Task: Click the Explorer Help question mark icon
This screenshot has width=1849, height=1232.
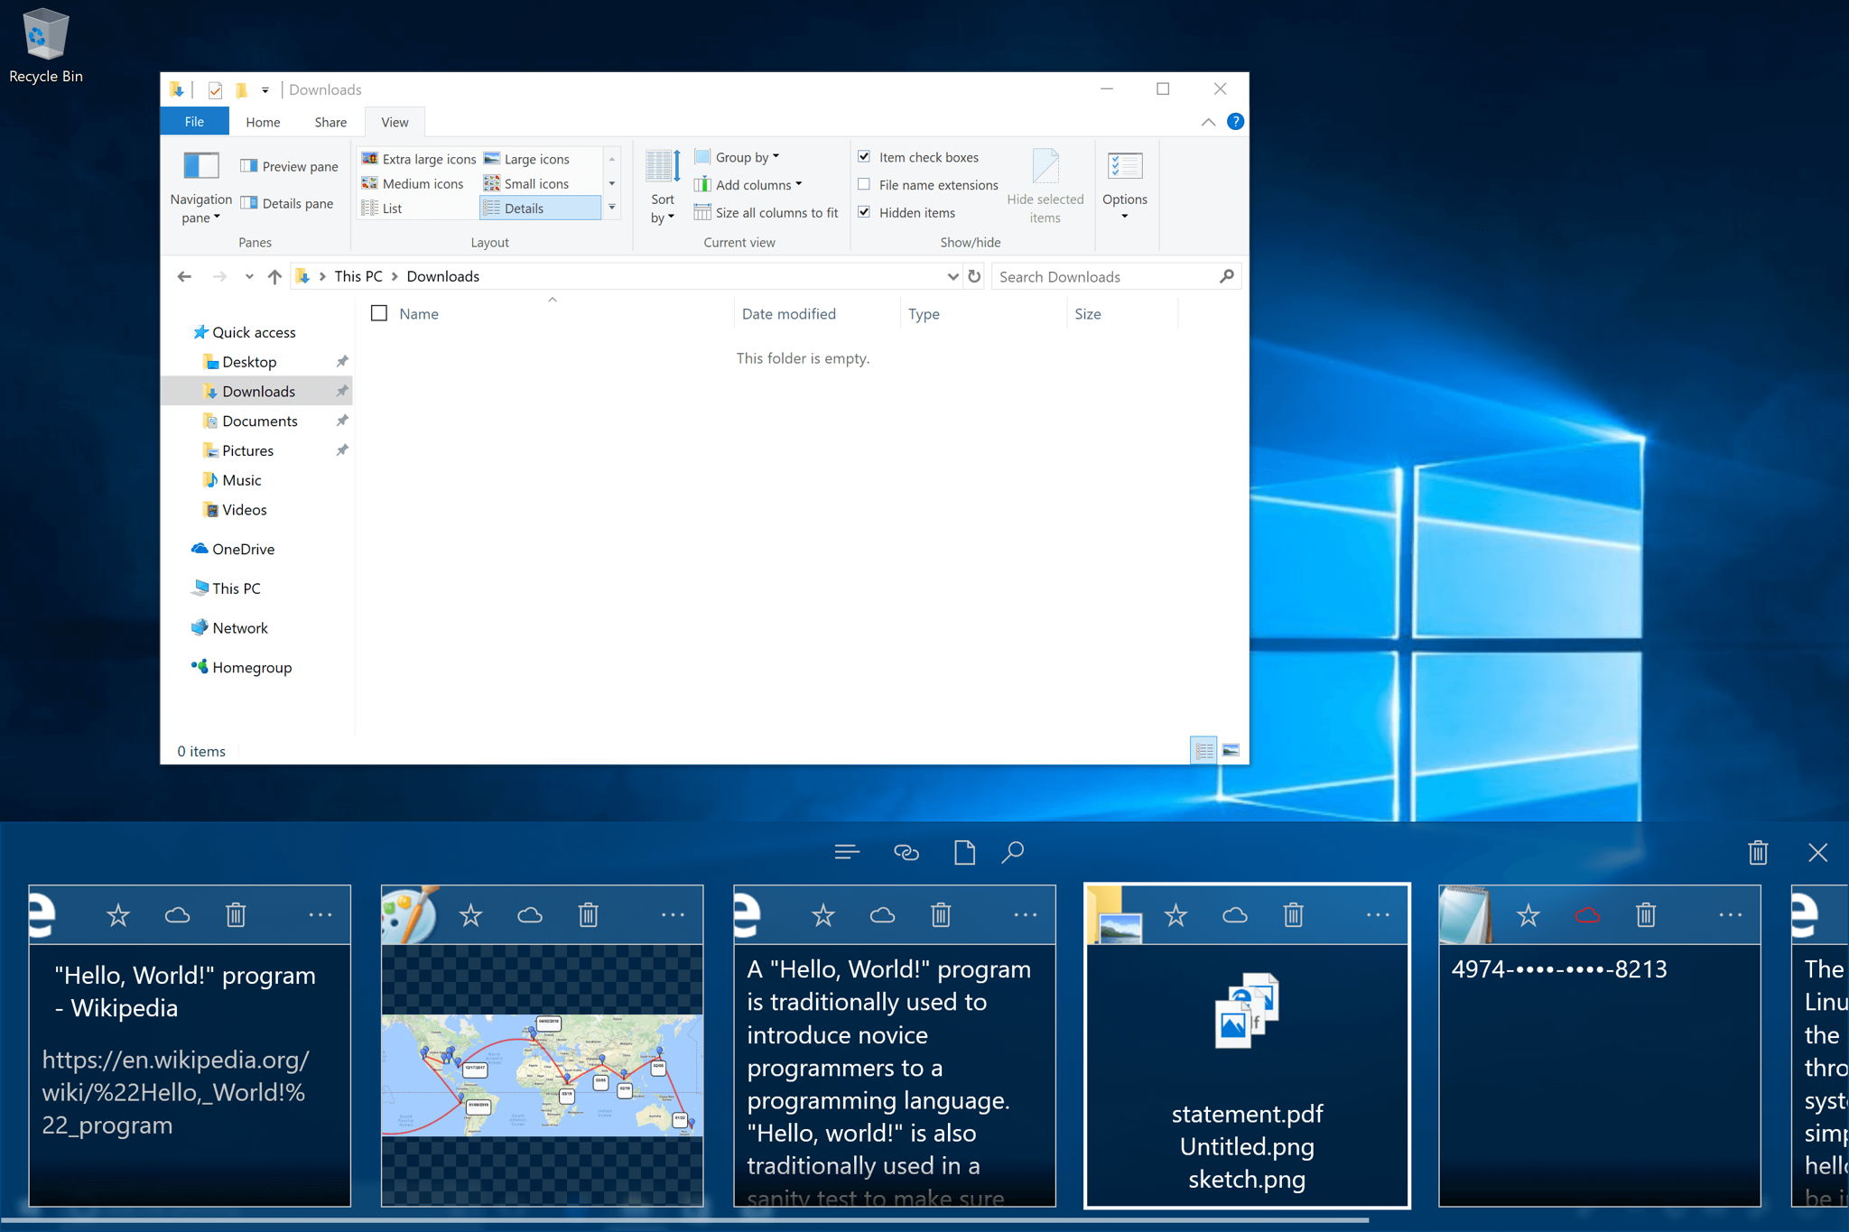Action: pos(1235,122)
